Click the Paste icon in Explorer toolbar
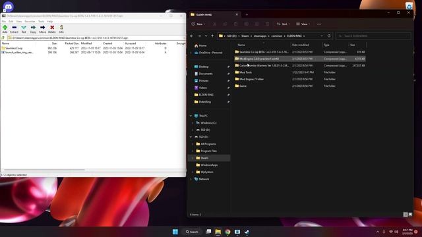 click(x=235, y=24)
